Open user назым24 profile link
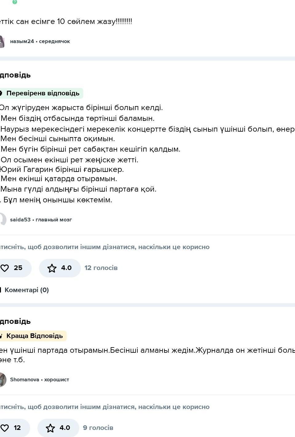The image size is (295, 437). click(x=22, y=41)
